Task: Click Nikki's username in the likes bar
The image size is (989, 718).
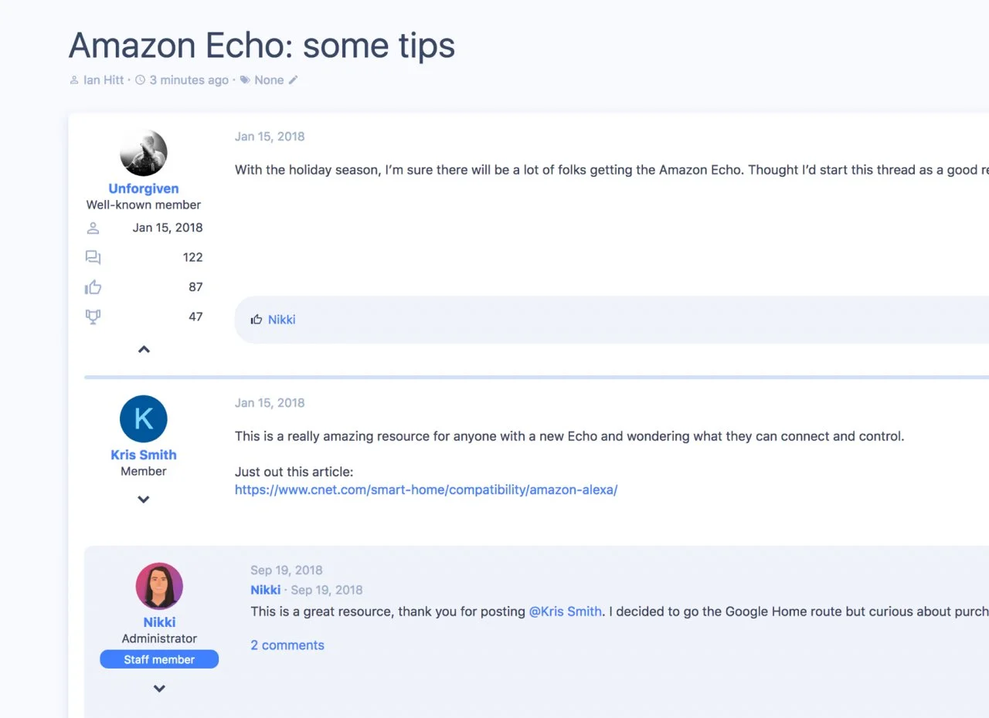Action: (x=282, y=320)
